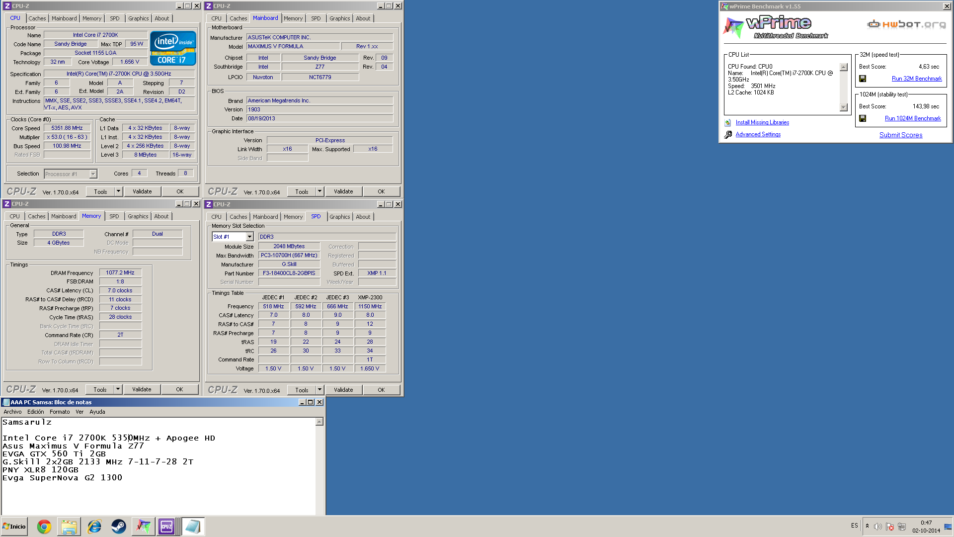Click the Notepad scroll up arrow
This screenshot has height=537, width=954.
(x=319, y=422)
